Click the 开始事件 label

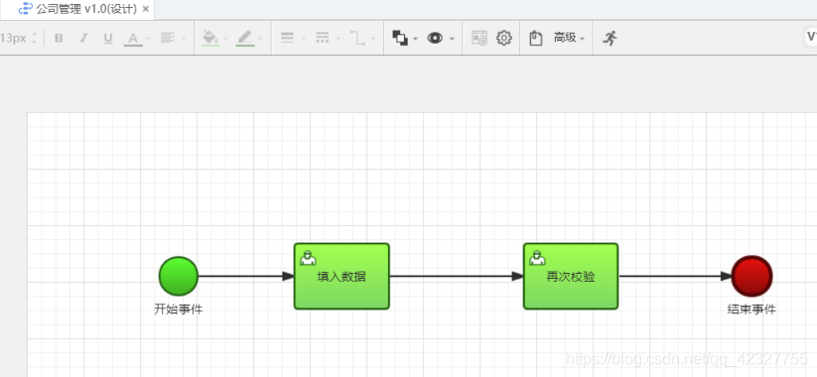179,310
